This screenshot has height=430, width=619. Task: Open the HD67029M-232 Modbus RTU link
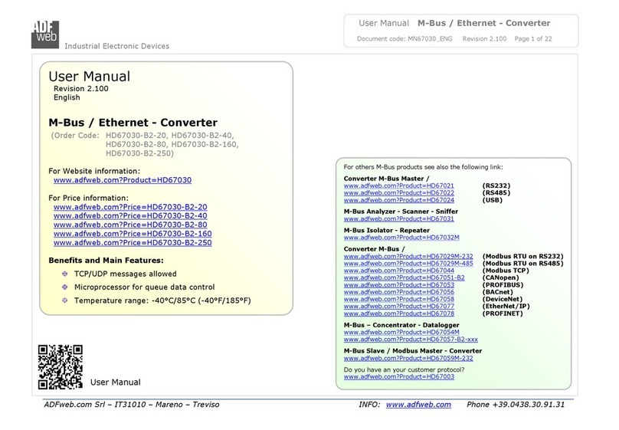(408, 256)
